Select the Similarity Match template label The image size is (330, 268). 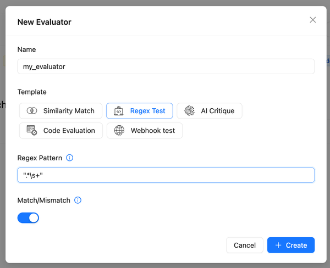click(x=69, y=111)
